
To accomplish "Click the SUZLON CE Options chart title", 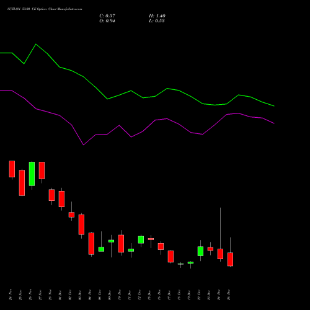I will [x=45, y=9].
